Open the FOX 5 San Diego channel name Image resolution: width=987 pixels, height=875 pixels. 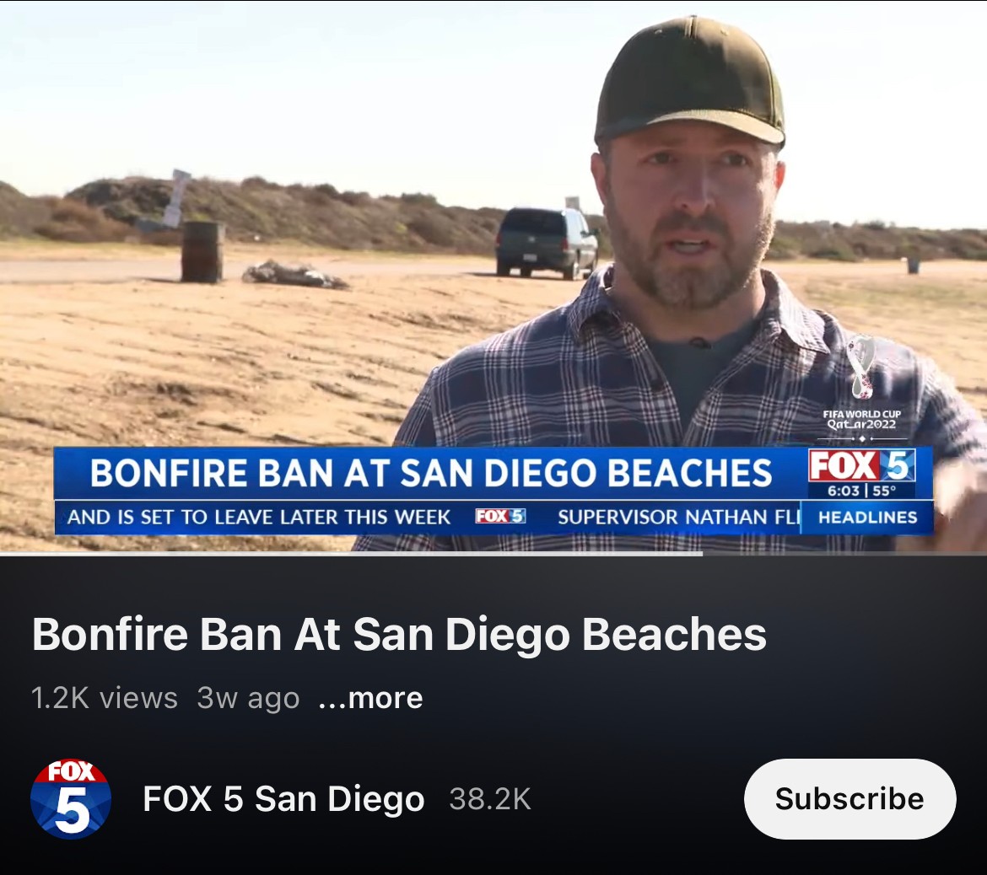284,799
